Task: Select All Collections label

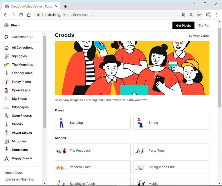Action: click(23, 48)
